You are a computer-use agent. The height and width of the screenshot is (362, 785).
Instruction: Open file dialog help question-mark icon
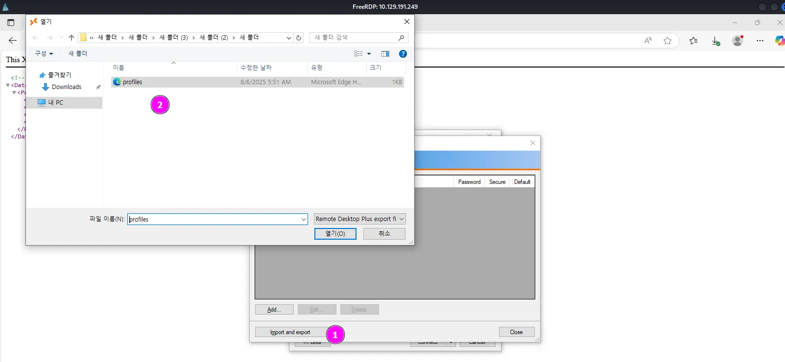(403, 54)
